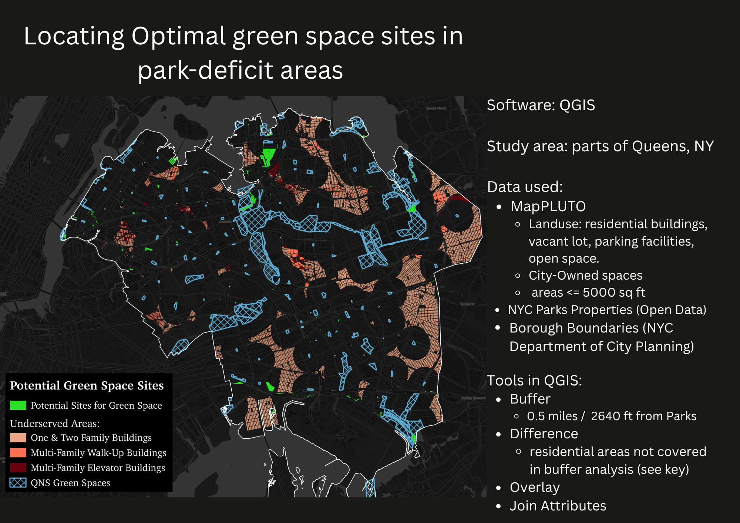Click the 'Join Attributes' bullet

point(558,506)
